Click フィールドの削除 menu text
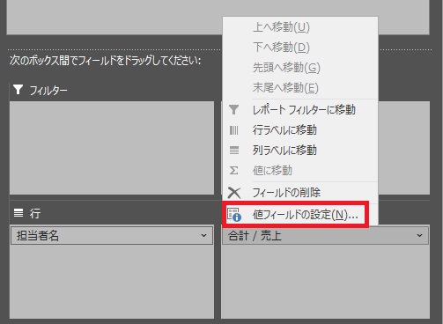443x324 pixels. pos(286,193)
